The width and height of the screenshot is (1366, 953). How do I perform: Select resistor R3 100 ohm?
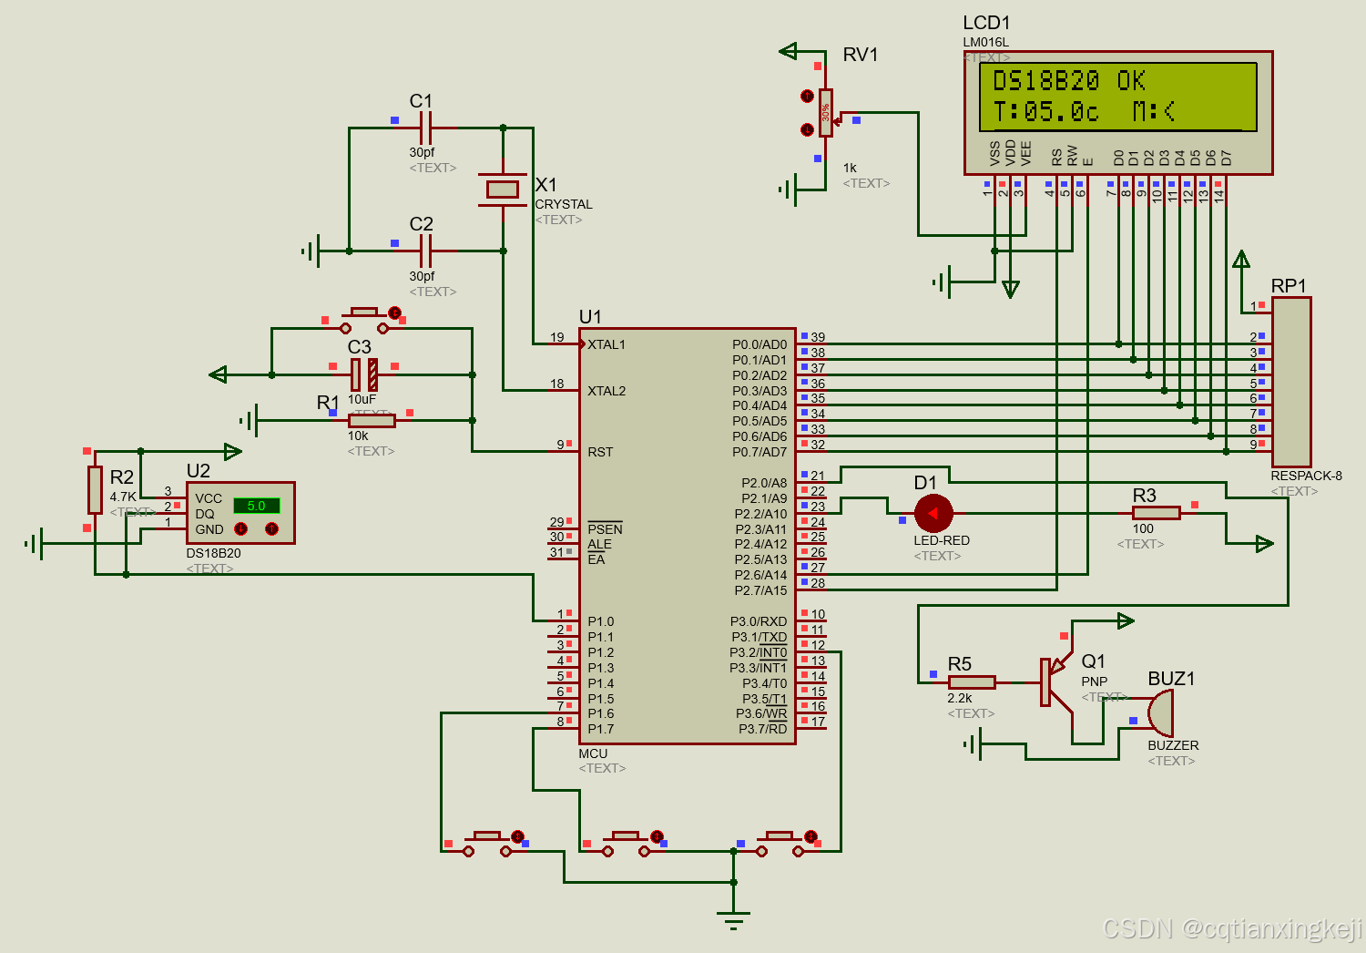point(1156,513)
